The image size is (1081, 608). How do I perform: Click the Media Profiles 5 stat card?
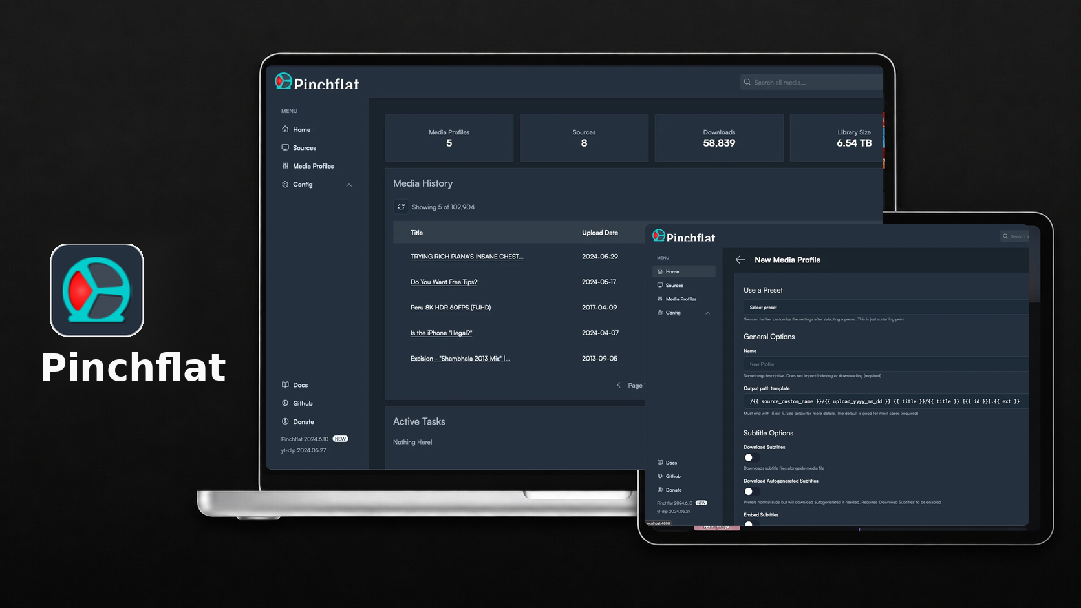click(449, 138)
